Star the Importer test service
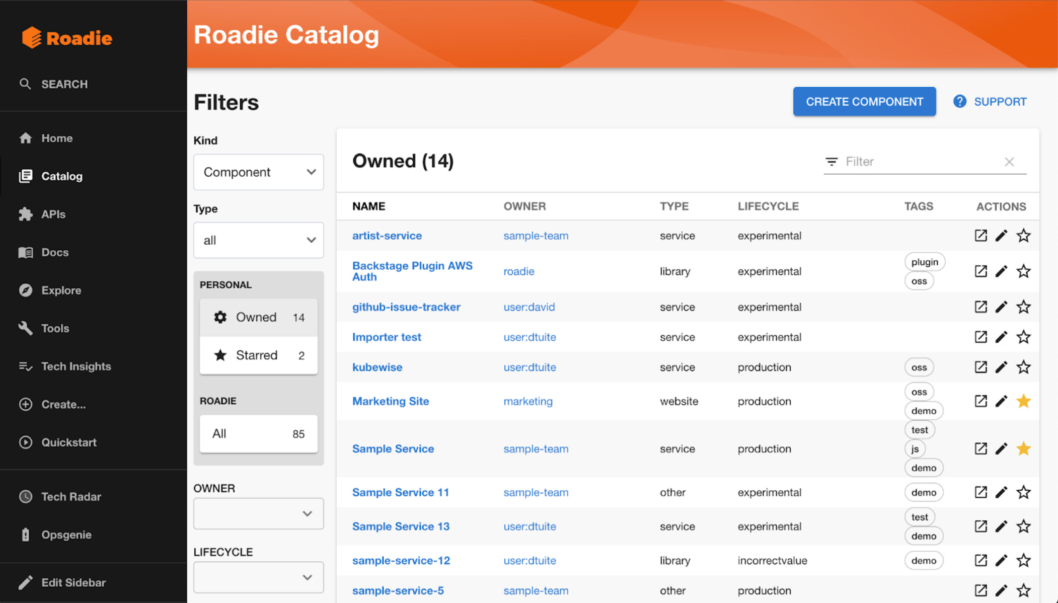 pyautogui.click(x=1024, y=337)
